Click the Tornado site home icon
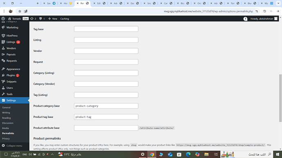Image resolution: width=282 pixels, height=158 pixels. coord(9,19)
